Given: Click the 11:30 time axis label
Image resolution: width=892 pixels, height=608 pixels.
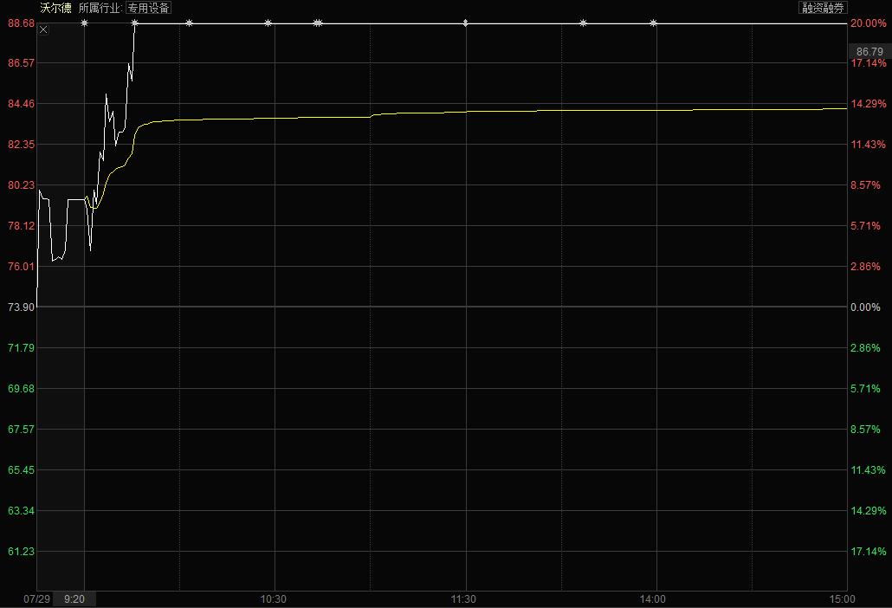Looking at the screenshot, I should pyautogui.click(x=463, y=598).
